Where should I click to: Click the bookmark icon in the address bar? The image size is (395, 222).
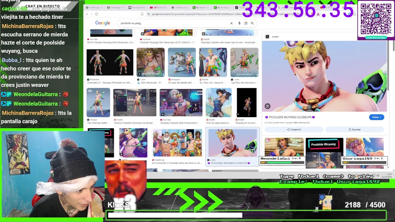(142, 14)
